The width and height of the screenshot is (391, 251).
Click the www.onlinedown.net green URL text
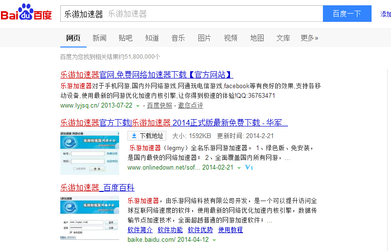163,168
